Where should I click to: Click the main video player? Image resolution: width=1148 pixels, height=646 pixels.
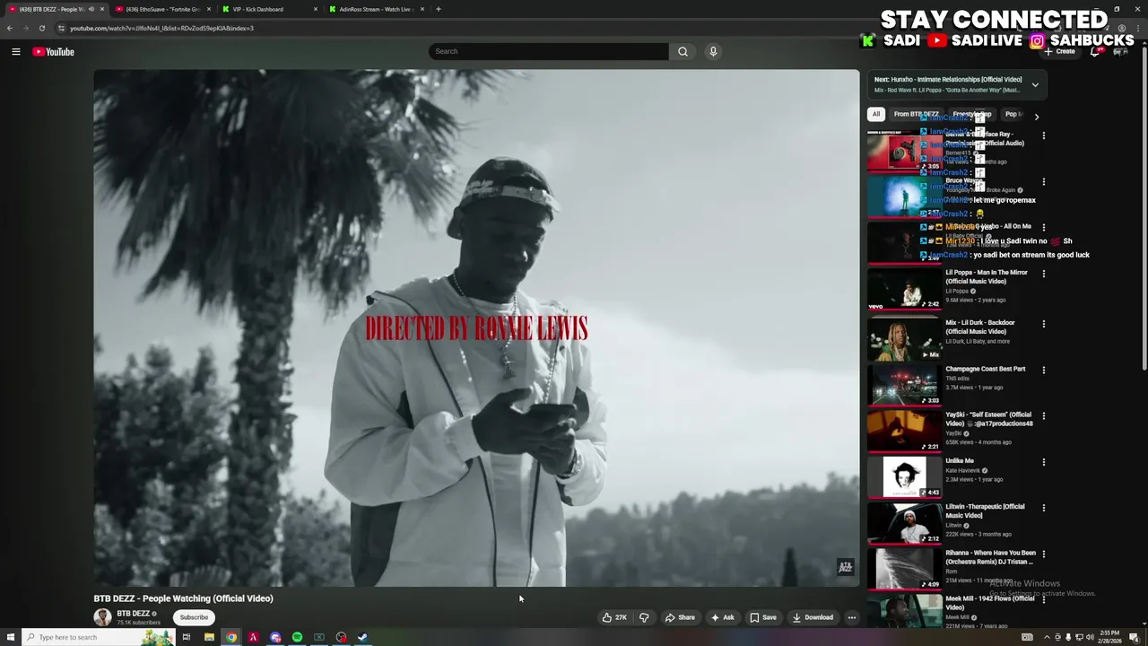coord(476,327)
